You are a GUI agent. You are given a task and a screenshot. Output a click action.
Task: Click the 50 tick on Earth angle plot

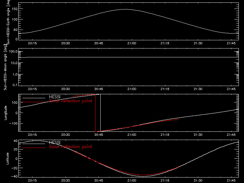16,30
